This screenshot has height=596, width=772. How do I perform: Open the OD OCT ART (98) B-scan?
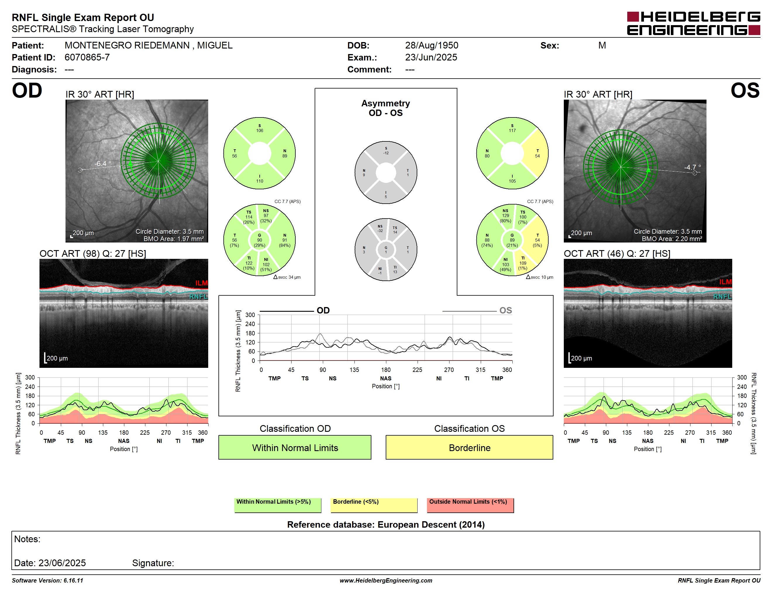124,313
